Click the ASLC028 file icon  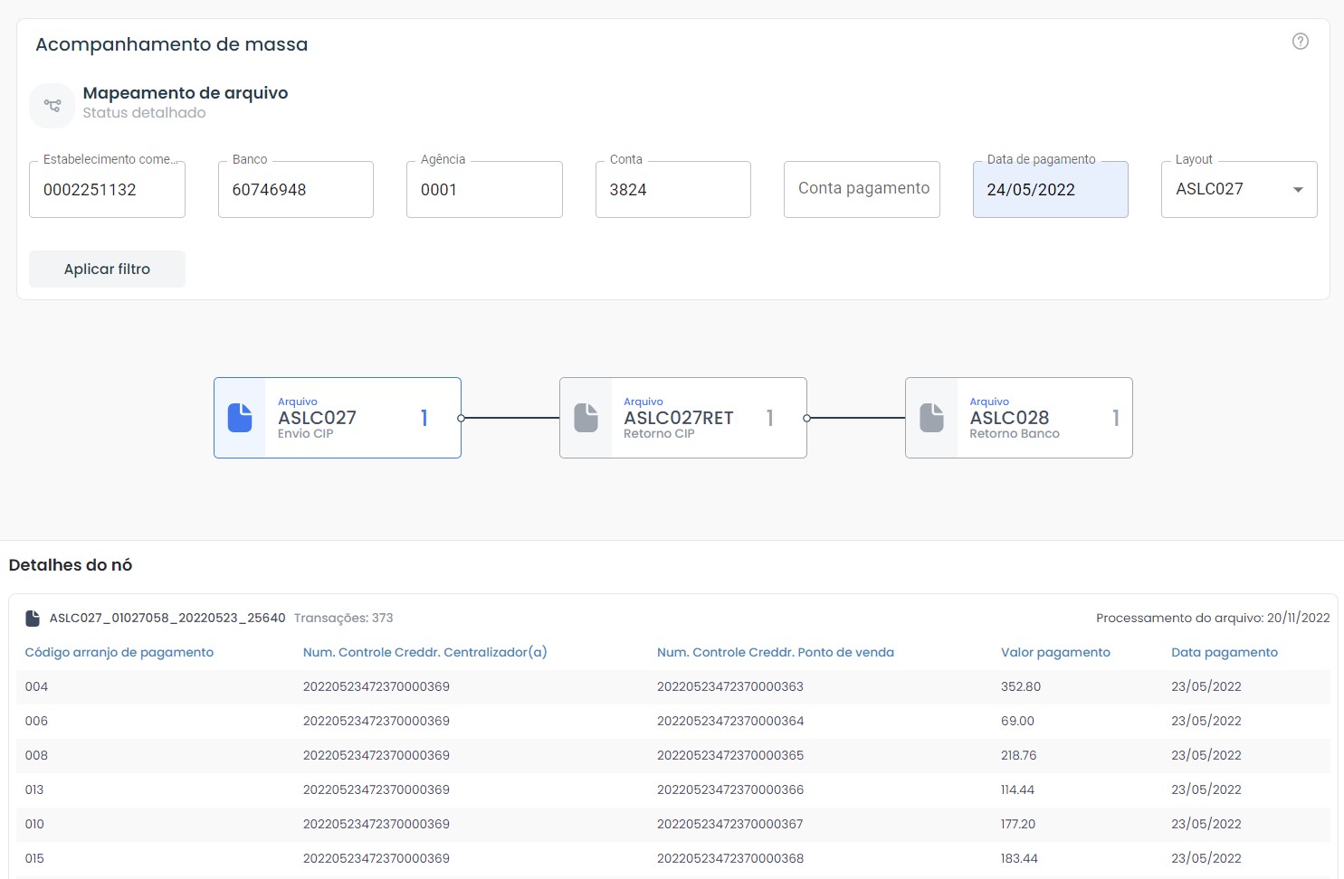[931, 418]
